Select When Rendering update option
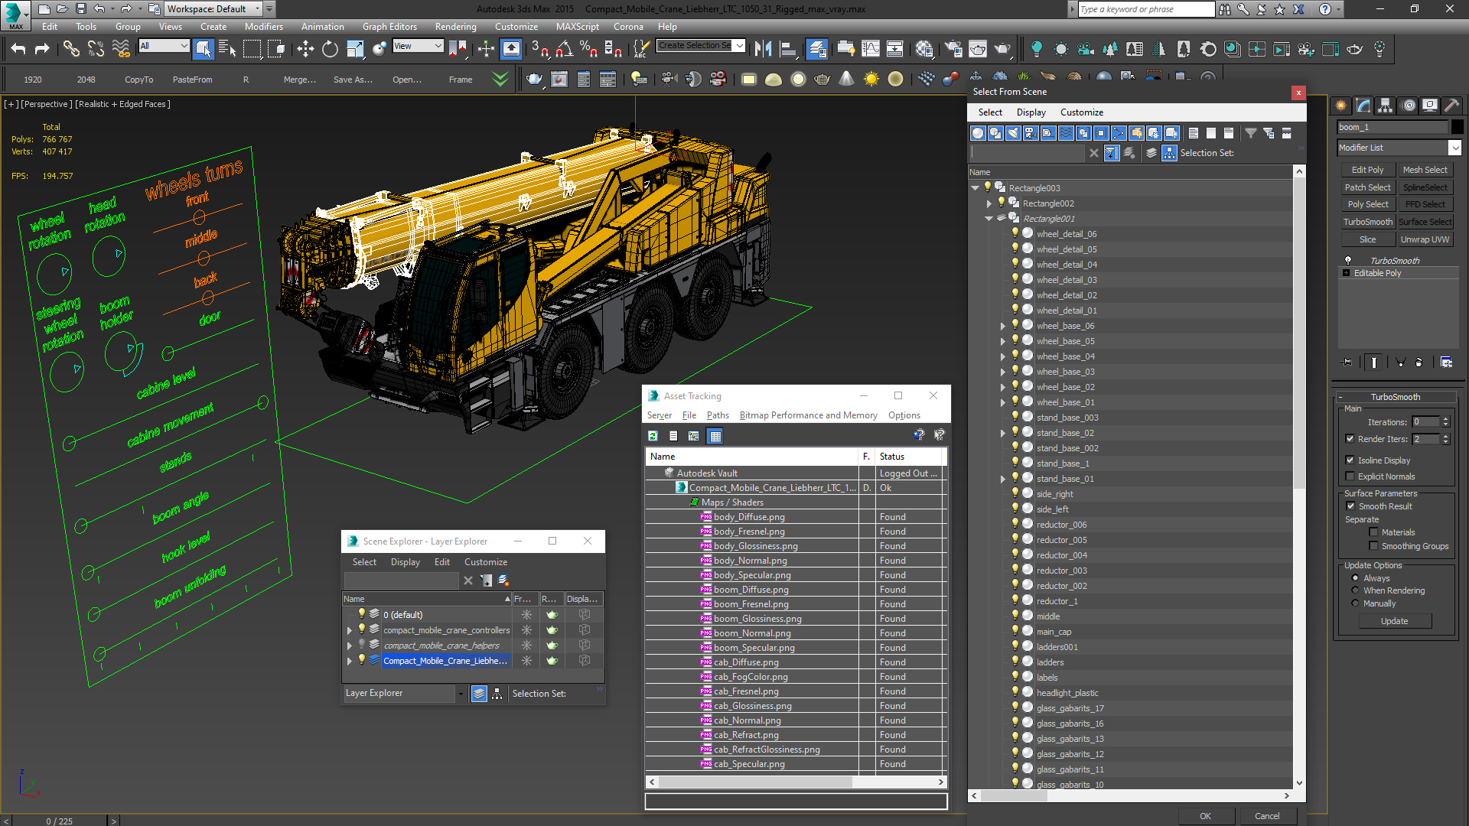The width and height of the screenshot is (1469, 826). coord(1356,590)
